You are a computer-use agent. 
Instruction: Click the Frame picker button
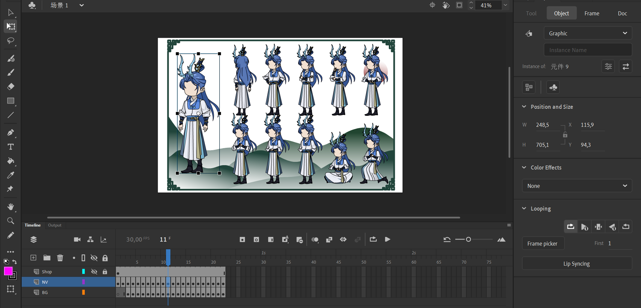[542, 244]
